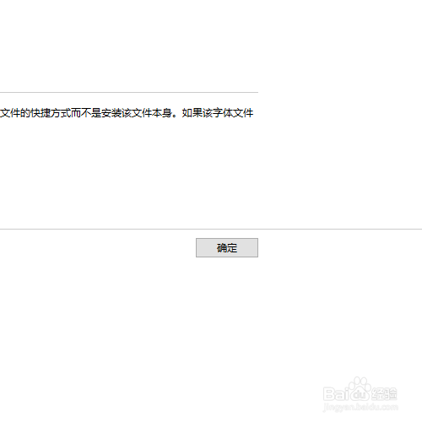Click the 。 punctuation in the sentence
Image resolution: width=422 pixels, height=422 pixels.
[x=176, y=116]
